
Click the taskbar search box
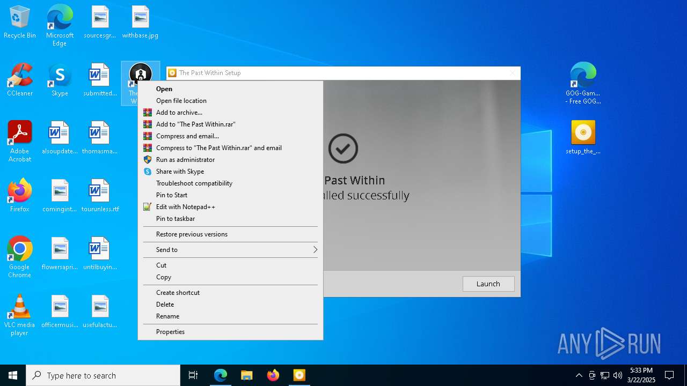tap(103, 375)
